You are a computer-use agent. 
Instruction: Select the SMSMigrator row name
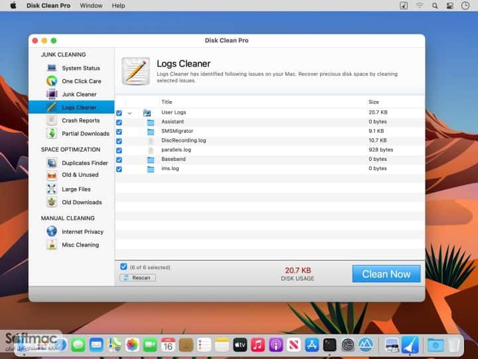pos(177,131)
